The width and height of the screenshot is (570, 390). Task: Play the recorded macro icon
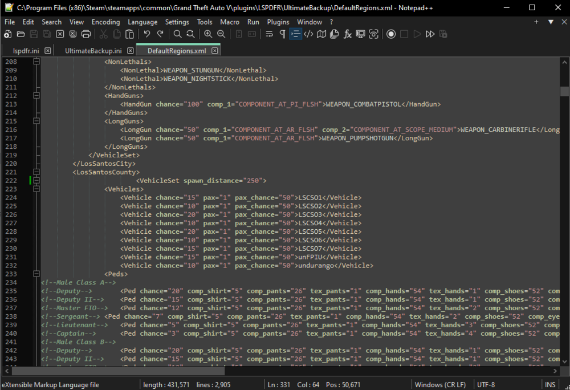417,34
